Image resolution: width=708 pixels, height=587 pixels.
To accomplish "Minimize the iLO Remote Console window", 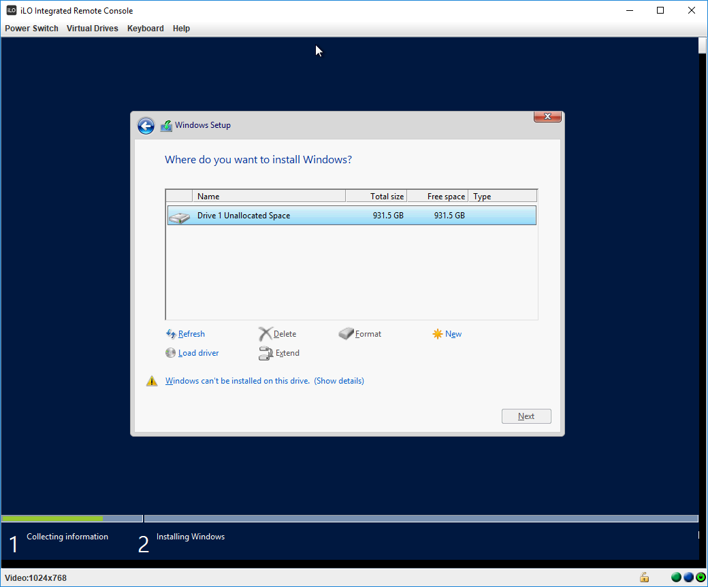I will click(630, 10).
